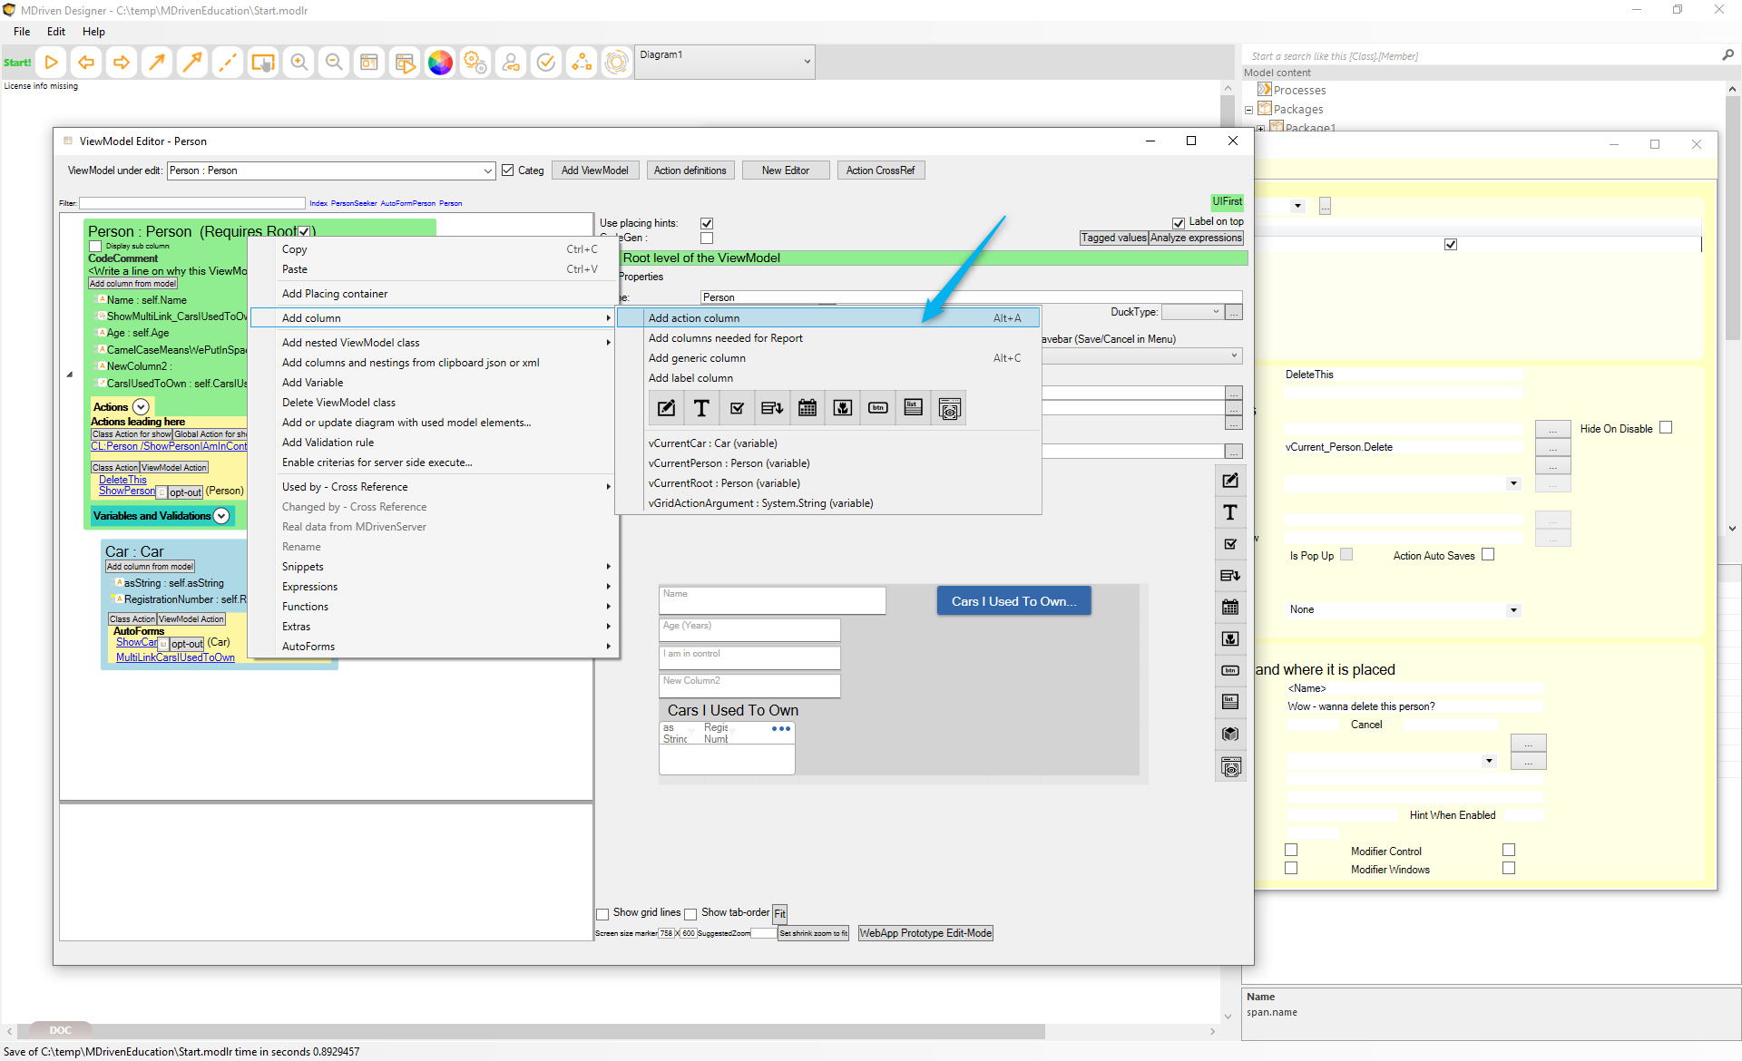The image size is (1742, 1061).
Task: Click the model search input field
Action: [x=1479, y=56]
